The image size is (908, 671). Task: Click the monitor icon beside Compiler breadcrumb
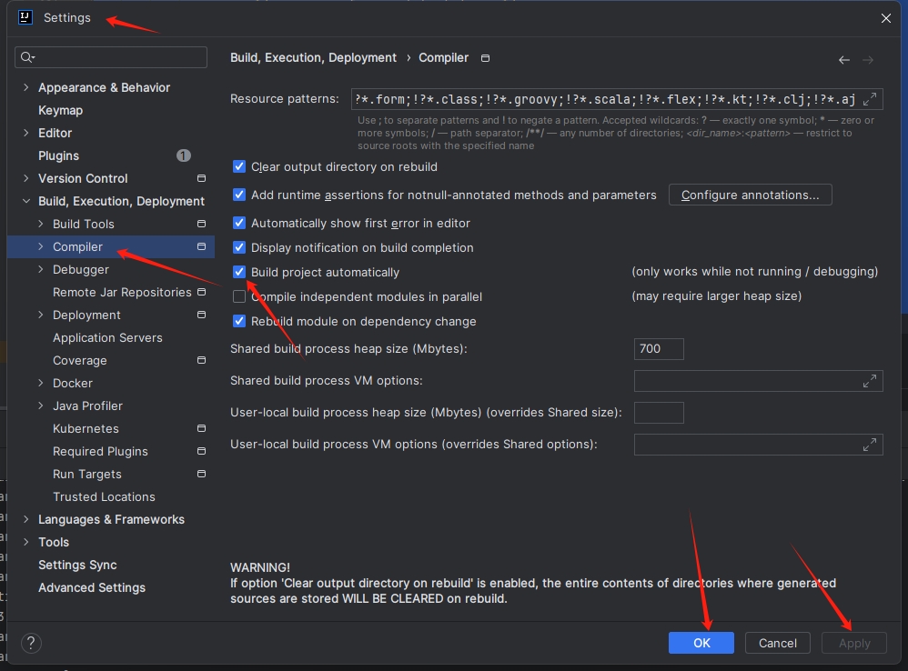pos(485,57)
